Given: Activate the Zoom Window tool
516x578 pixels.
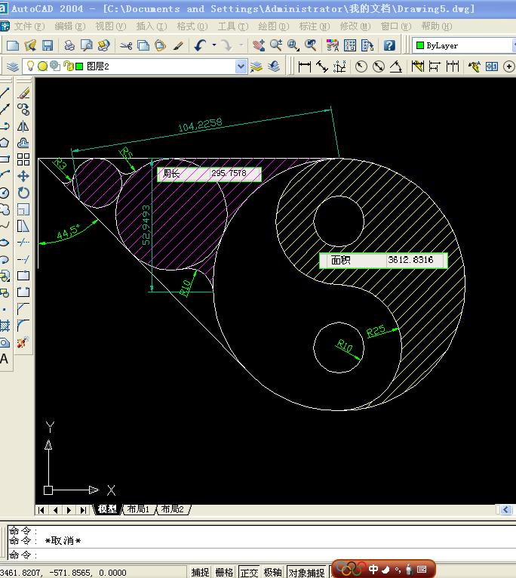Looking at the screenshot, I should 293,45.
